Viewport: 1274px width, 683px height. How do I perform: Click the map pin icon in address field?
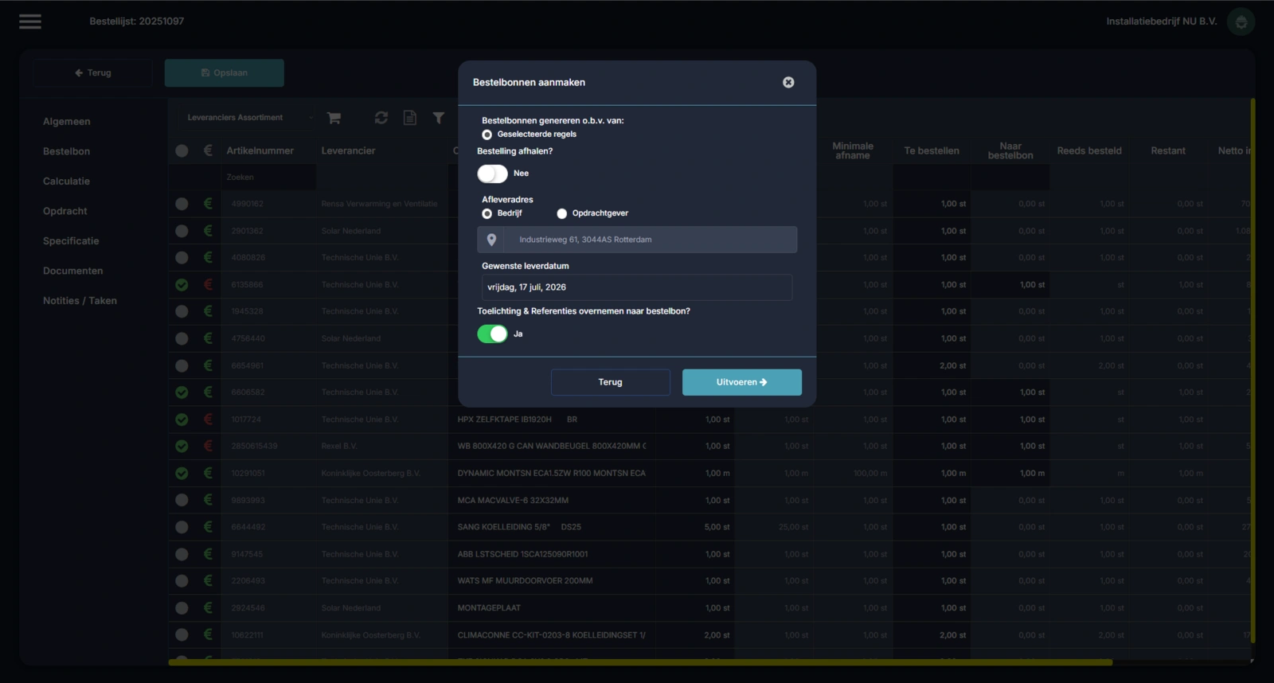coord(491,240)
